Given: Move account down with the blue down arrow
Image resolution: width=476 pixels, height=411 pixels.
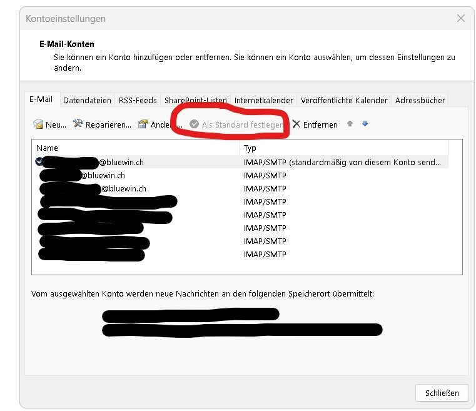Looking at the screenshot, I should tap(365, 124).
